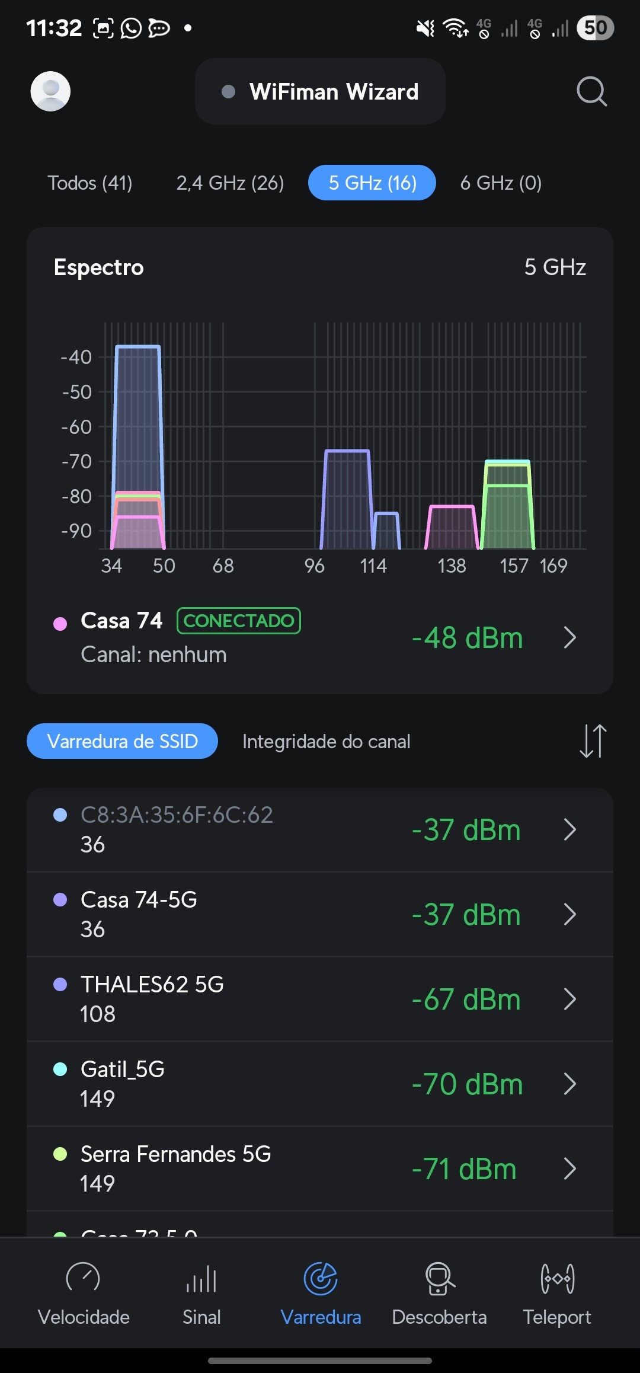Tap the search magnifier icon
The height and width of the screenshot is (1373, 640).
coord(591,91)
